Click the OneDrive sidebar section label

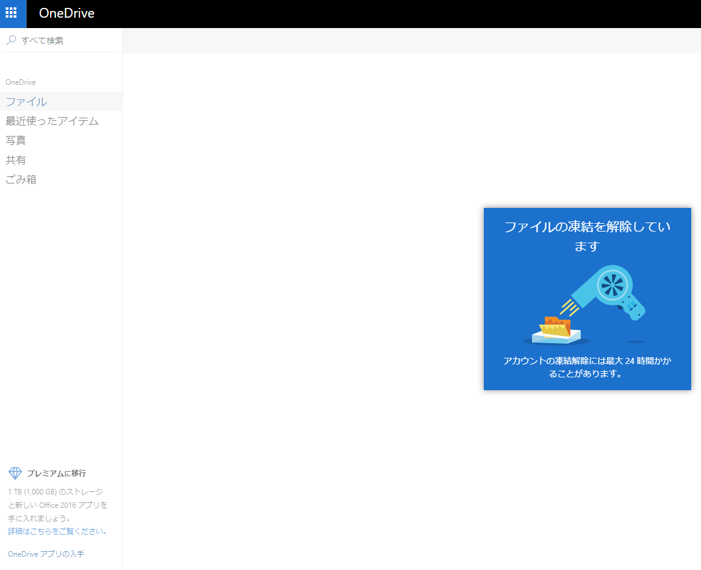point(21,82)
